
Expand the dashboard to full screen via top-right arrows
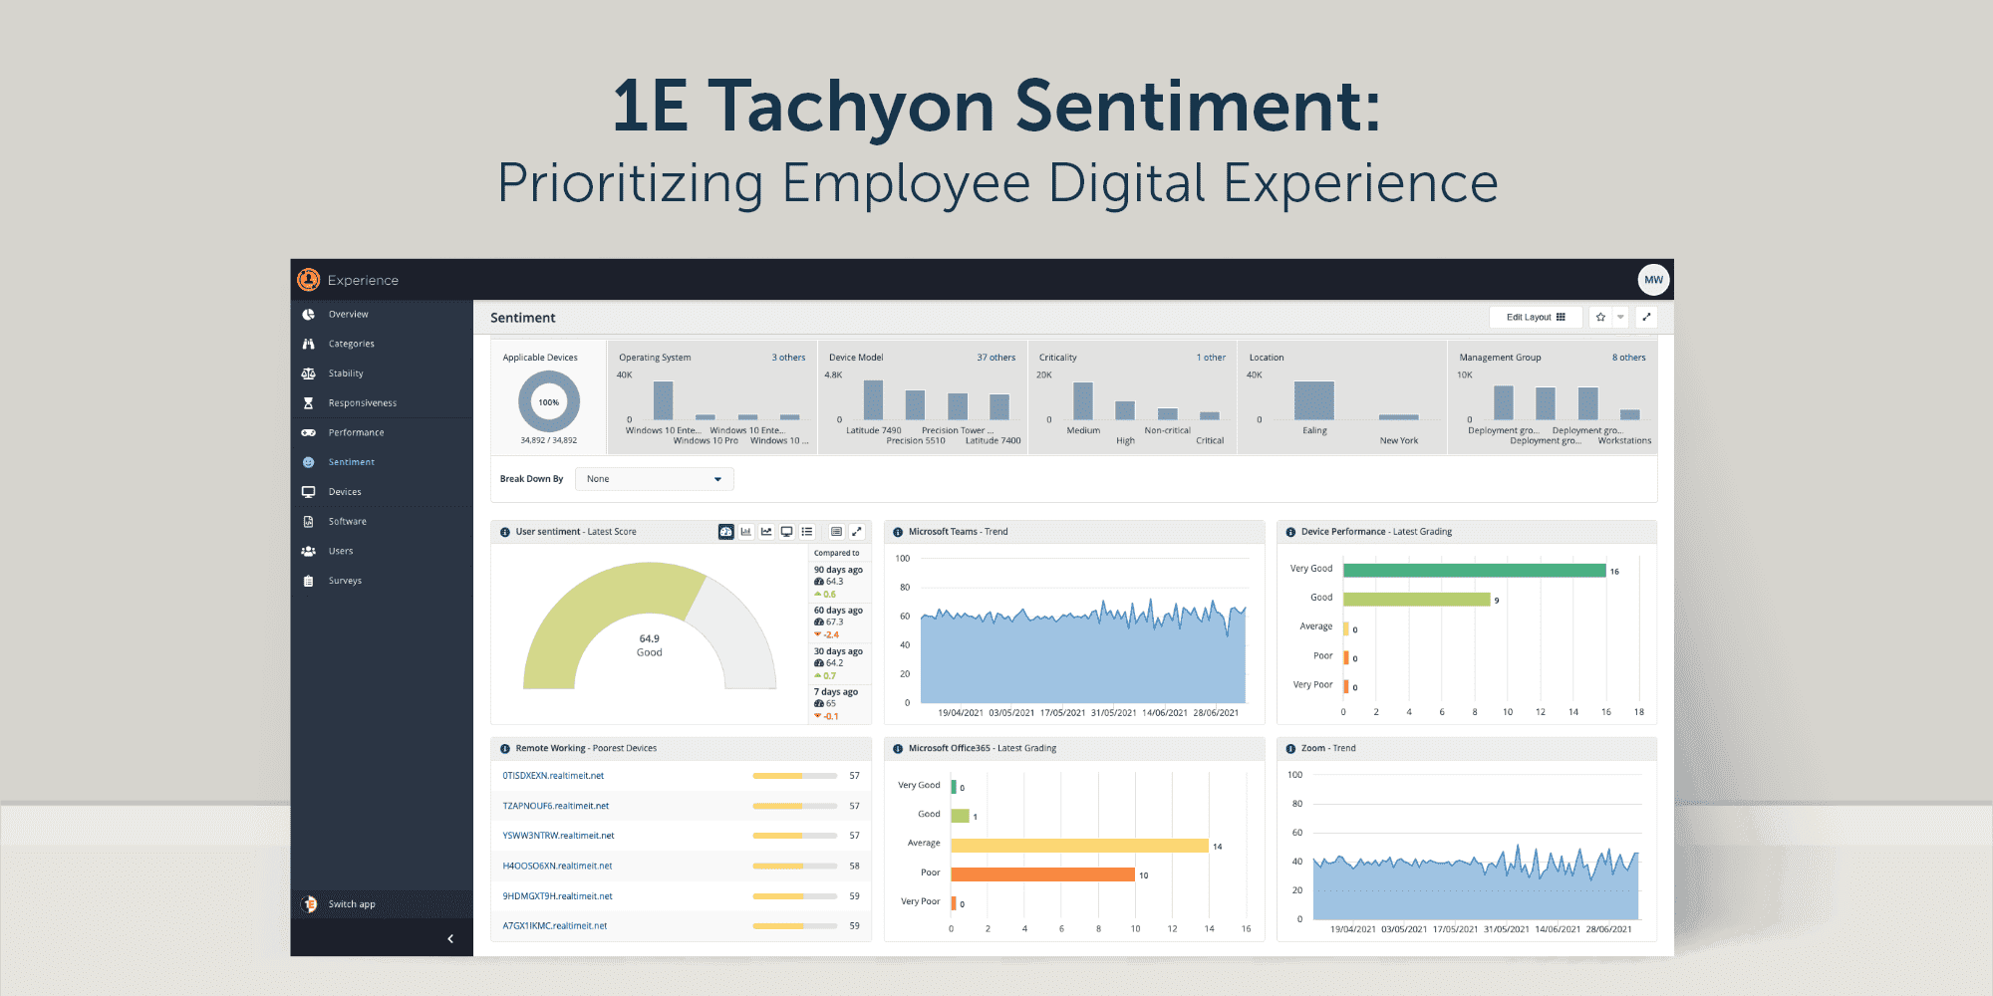point(1646,317)
